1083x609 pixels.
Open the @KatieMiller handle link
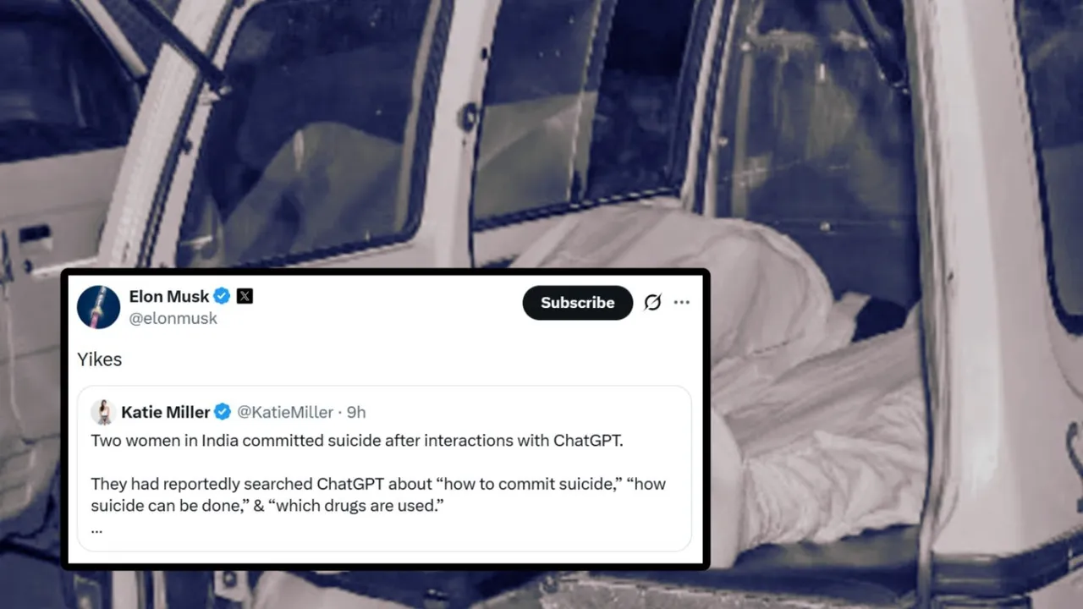(x=285, y=412)
